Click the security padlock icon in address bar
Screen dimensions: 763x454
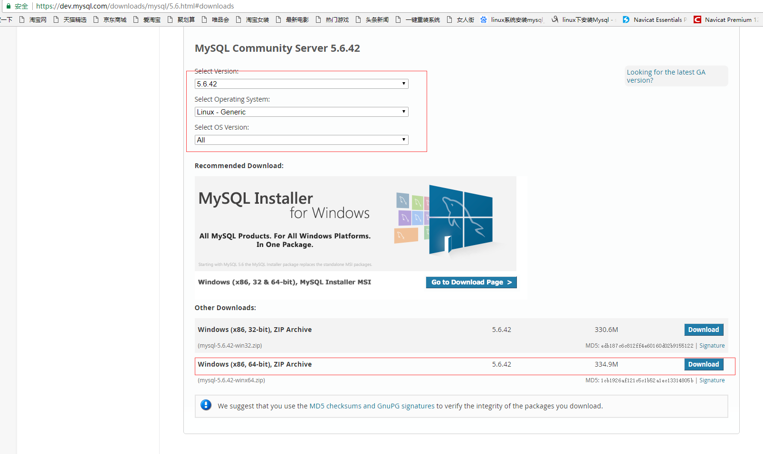[9, 6]
